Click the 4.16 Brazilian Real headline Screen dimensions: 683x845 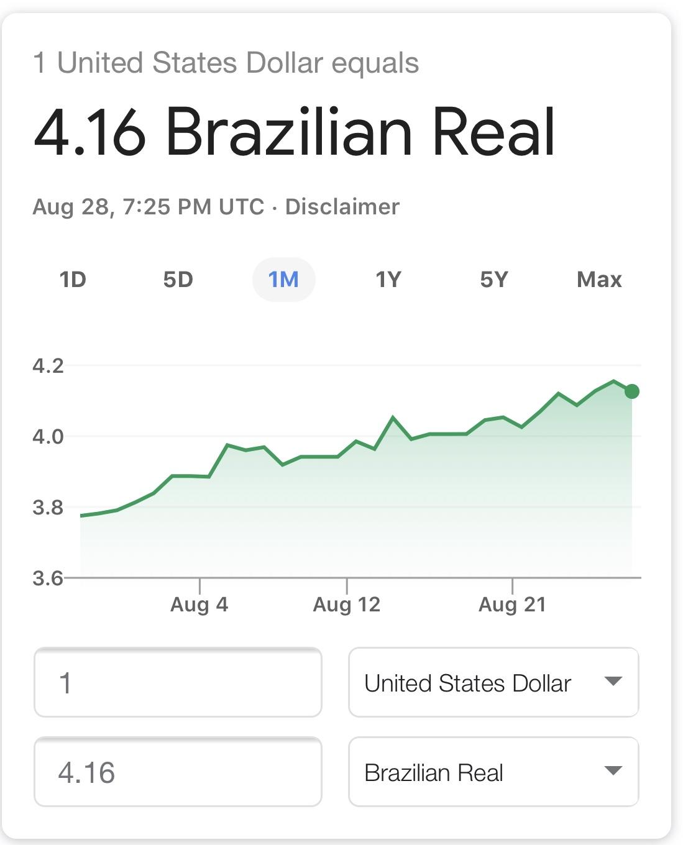pyautogui.click(x=294, y=132)
